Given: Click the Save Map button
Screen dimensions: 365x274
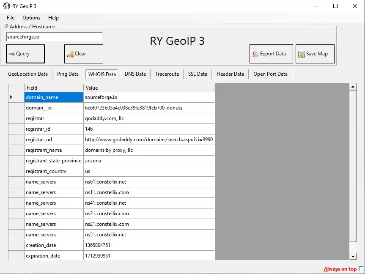Looking at the screenshot, I should coord(315,54).
